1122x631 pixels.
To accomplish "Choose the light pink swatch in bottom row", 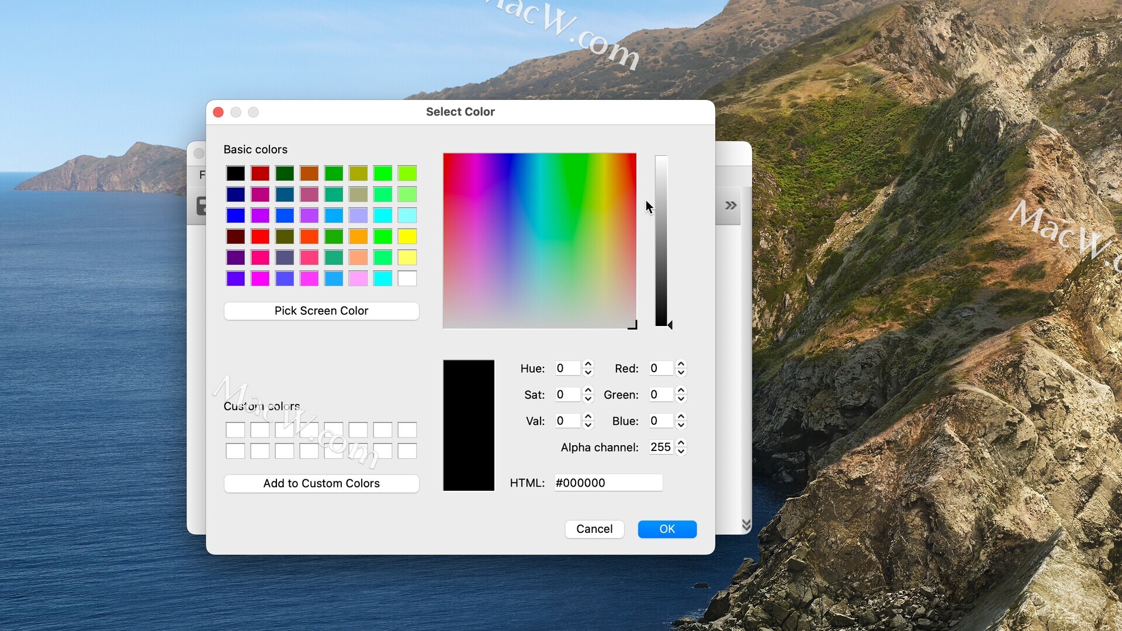I will (x=358, y=278).
